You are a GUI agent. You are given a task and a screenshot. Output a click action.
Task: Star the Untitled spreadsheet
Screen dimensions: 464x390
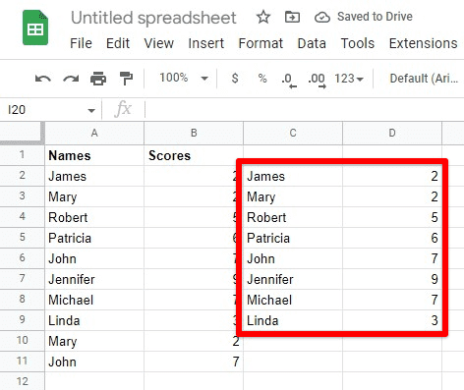click(263, 17)
